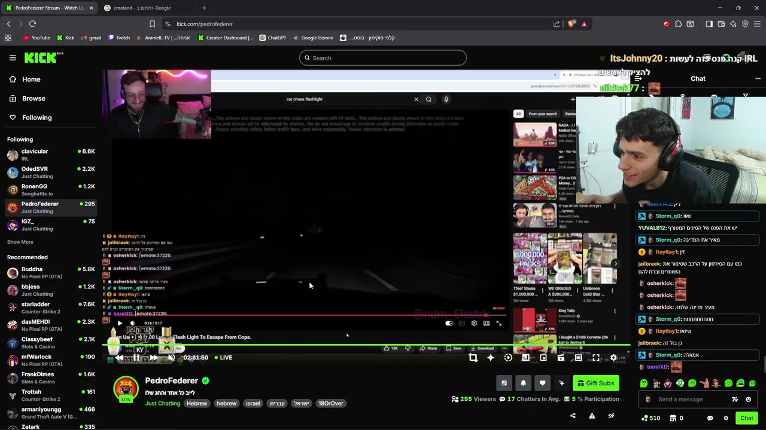Switch to the emoland Google browser tab
766x430 pixels.
[x=145, y=8]
